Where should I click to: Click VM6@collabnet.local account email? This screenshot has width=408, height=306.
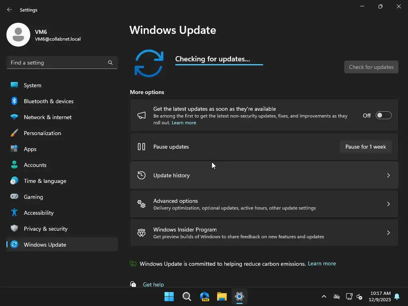coord(58,39)
